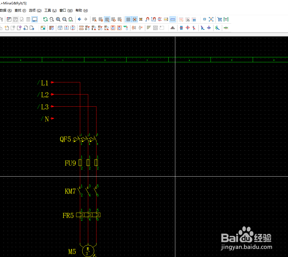This screenshot has height=257, width=288.
Task: Open the 选项 (O) menu
Action: point(35,10)
